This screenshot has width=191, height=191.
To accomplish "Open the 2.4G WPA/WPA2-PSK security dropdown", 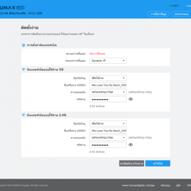I will 108,138.
